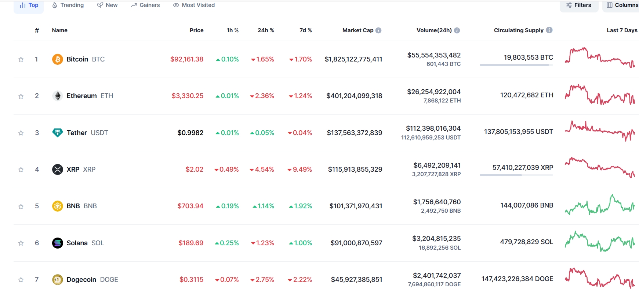Viewport: 639px width, 291px height.
Task: Click XRP circulating supply progress bar
Action: [x=516, y=175]
